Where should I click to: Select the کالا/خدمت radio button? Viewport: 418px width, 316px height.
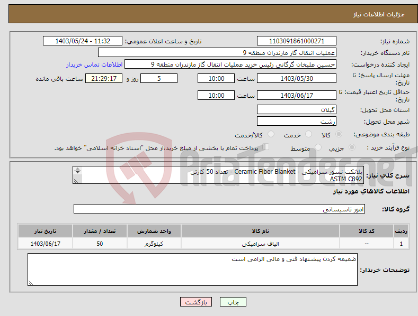pos(271,134)
